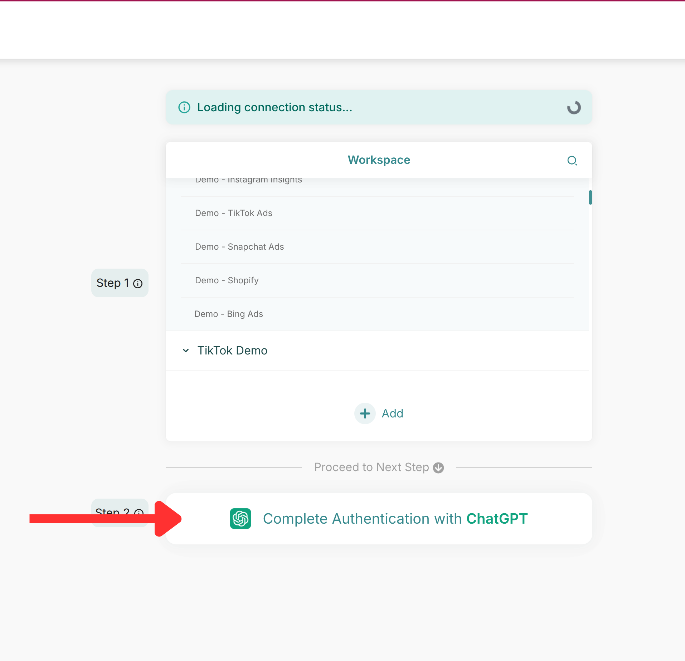Click the Step 1 info icon
Screen dimensions: 685x661
coord(138,284)
